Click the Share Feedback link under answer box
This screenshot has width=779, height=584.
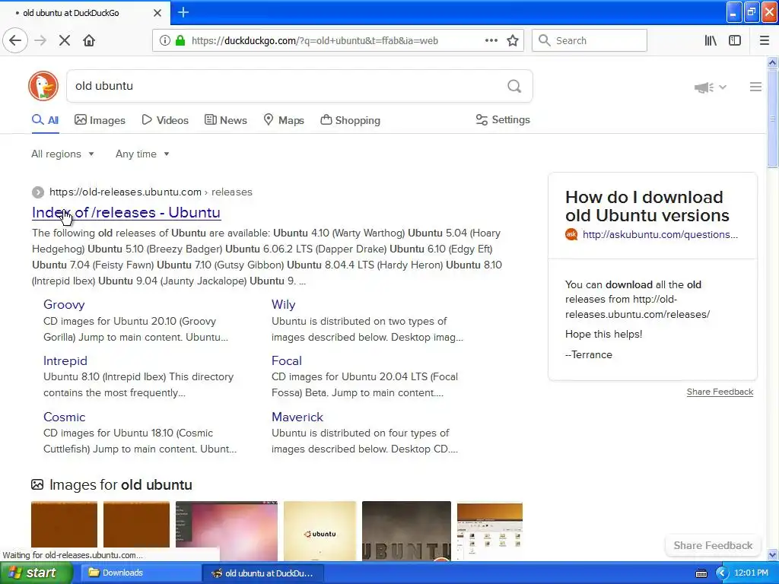tap(720, 392)
